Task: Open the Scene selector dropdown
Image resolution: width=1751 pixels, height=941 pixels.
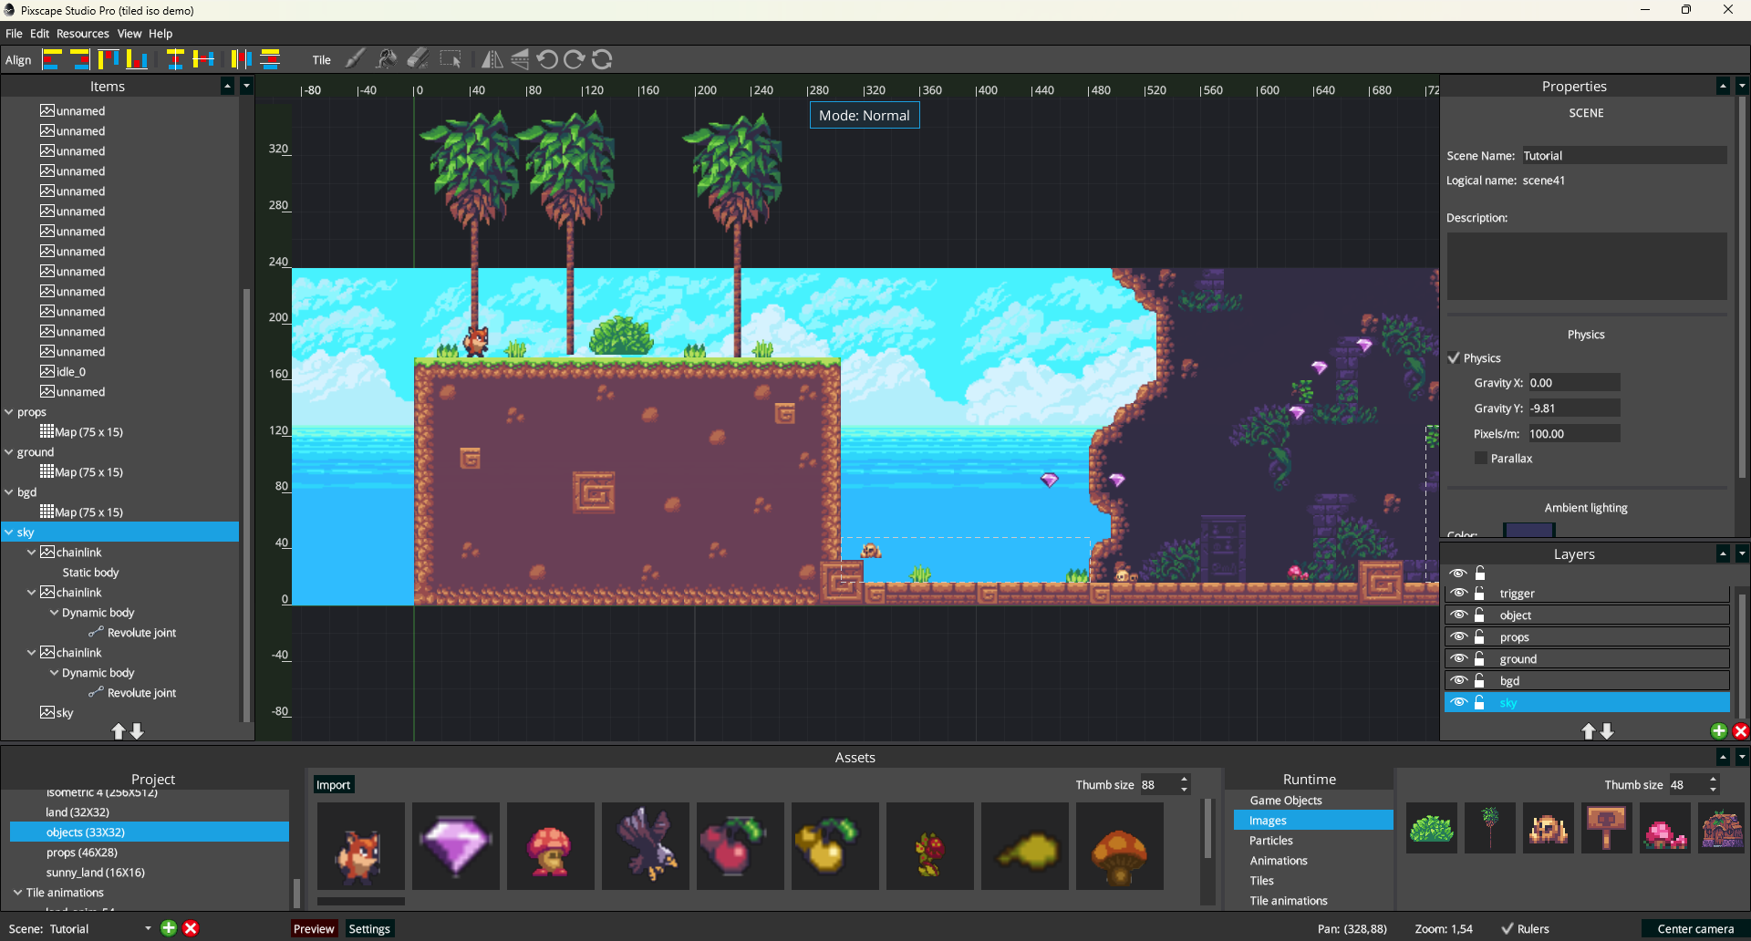Action: click(x=148, y=929)
